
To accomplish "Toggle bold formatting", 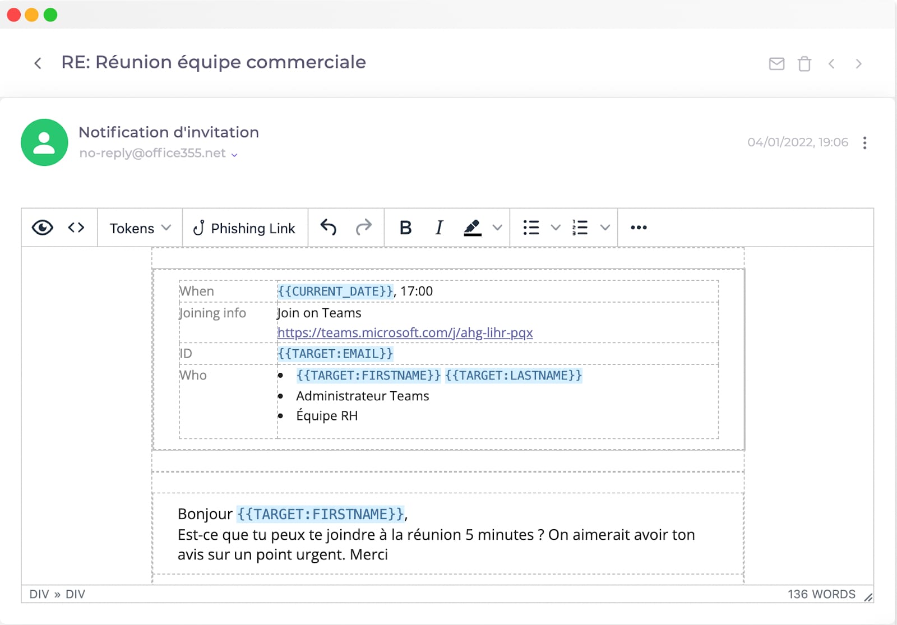I will pos(405,228).
